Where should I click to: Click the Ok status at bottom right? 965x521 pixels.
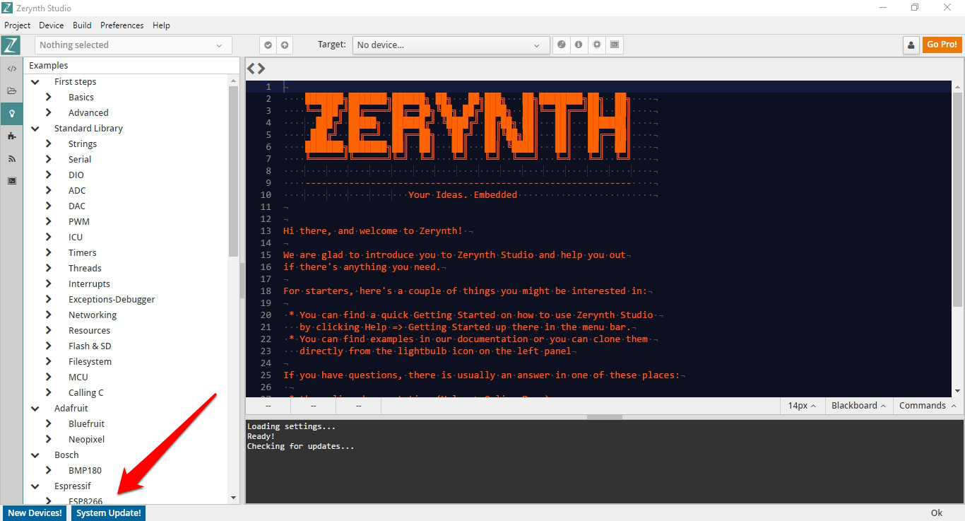pyautogui.click(x=937, y=513)
